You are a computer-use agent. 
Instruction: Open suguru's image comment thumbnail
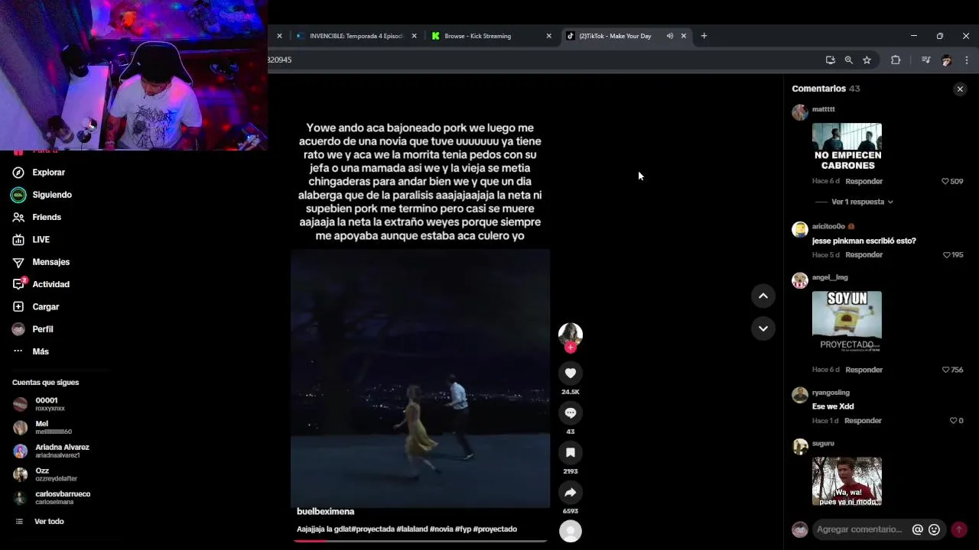pyautogui.click(x=847, y=481)
